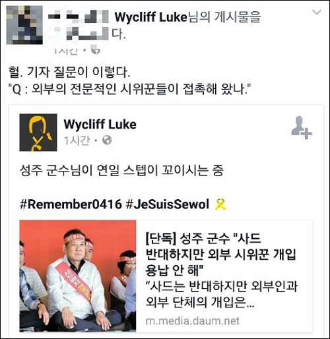330x339 pixels.
Task: Click the 헐. 기자 질문이 이렇다 caption text
Action: pyautogui.click(x=69, y=72)
